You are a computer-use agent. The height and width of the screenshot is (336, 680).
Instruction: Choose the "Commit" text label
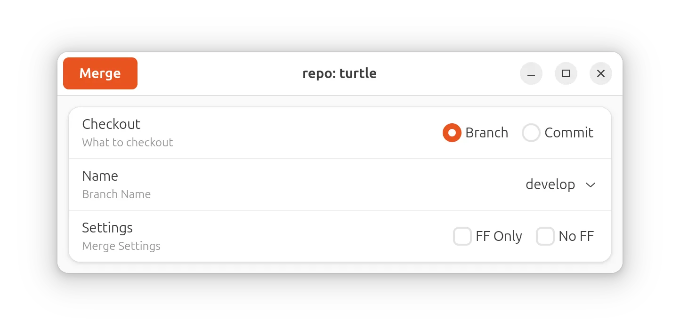point(569,133)
